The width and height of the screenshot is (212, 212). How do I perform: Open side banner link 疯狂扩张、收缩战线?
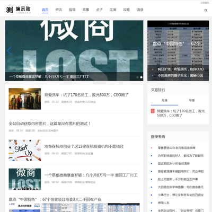[181, 69]
